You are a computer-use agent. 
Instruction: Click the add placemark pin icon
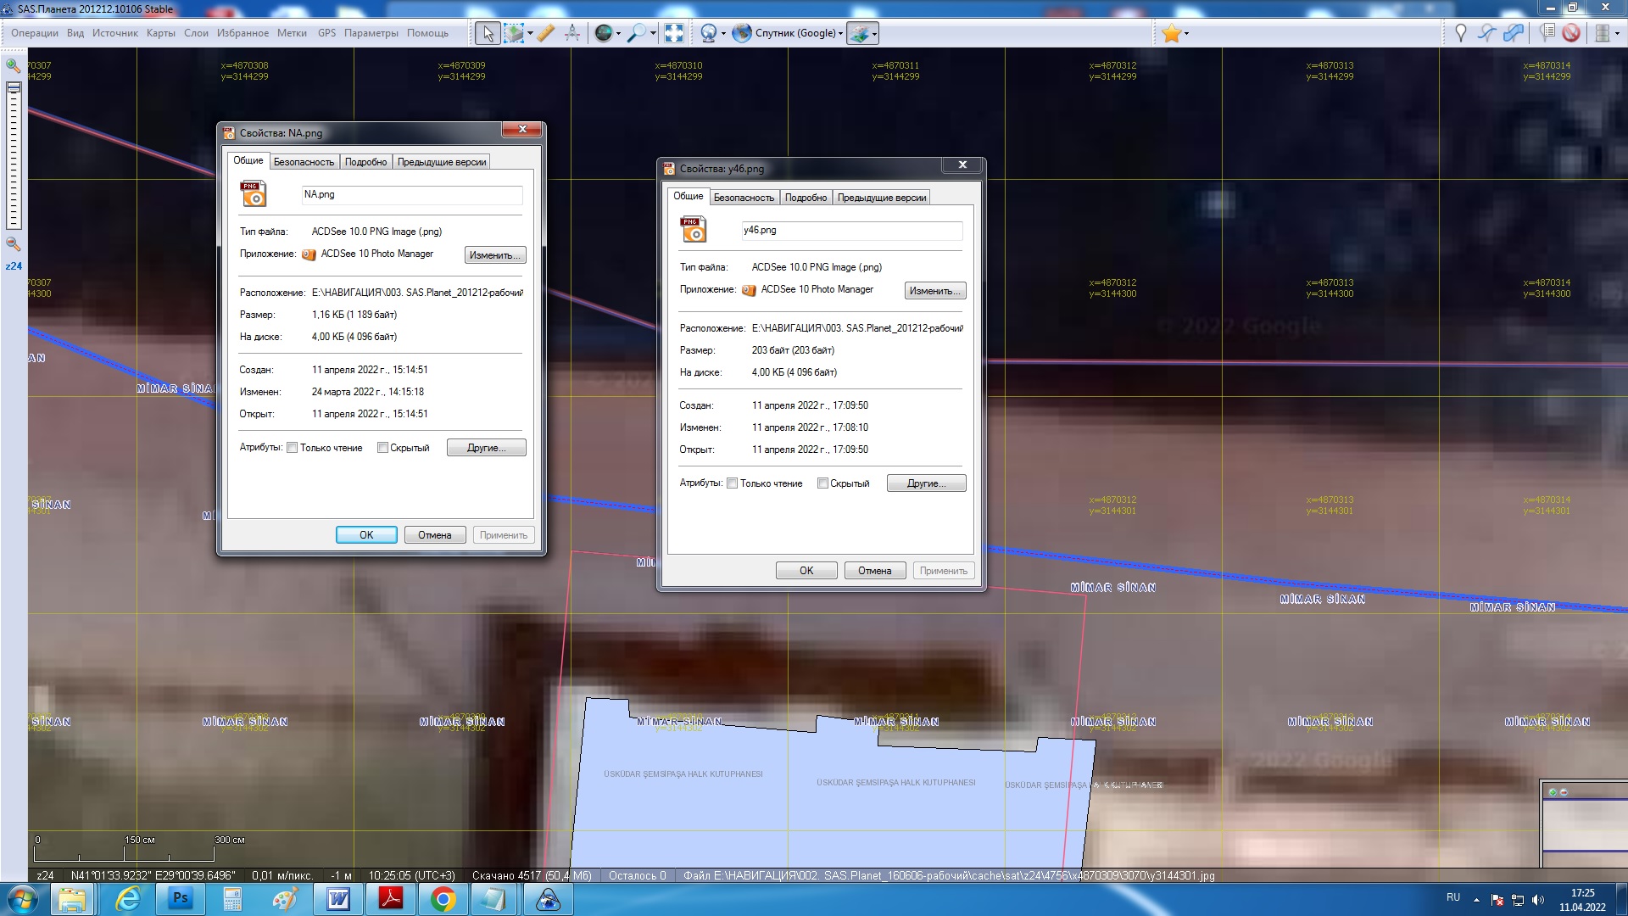click(1460, 33)
